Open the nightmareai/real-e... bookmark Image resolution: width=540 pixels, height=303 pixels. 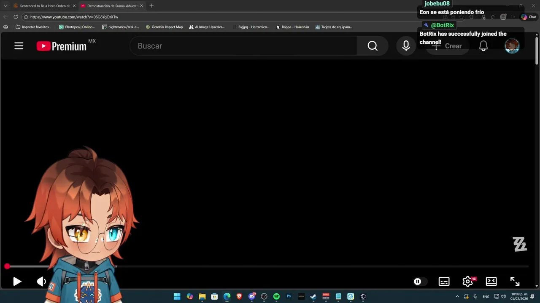click(121, 27)
